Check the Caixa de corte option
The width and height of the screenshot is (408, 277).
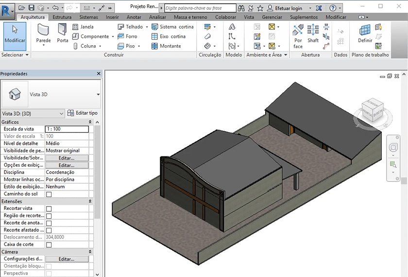click(x=49, y=245)
